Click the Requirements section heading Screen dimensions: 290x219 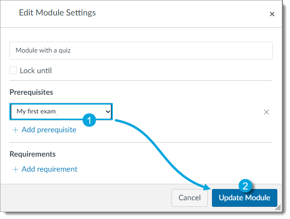pyautogui.click(x=32, y=154)
